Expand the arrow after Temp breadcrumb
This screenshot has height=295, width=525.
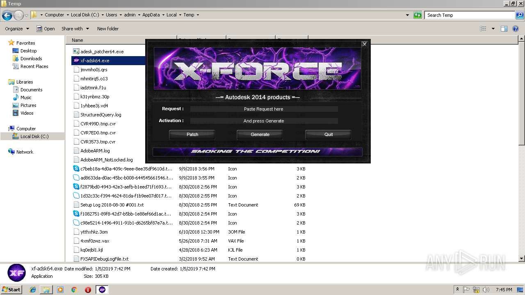(198, 15)
